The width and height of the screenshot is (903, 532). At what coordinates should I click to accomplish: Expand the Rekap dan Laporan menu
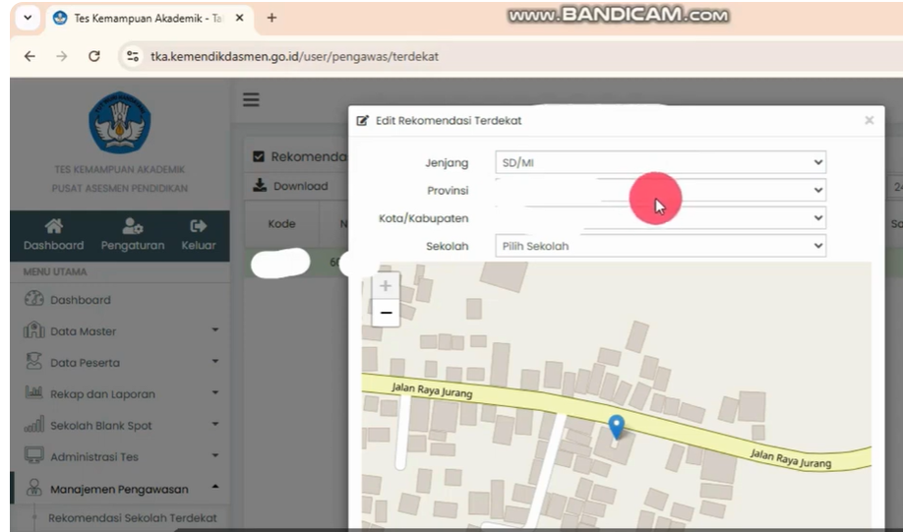[116, 394]
